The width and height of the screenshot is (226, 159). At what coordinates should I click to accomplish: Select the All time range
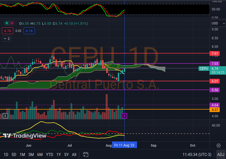tap(74, 155)
